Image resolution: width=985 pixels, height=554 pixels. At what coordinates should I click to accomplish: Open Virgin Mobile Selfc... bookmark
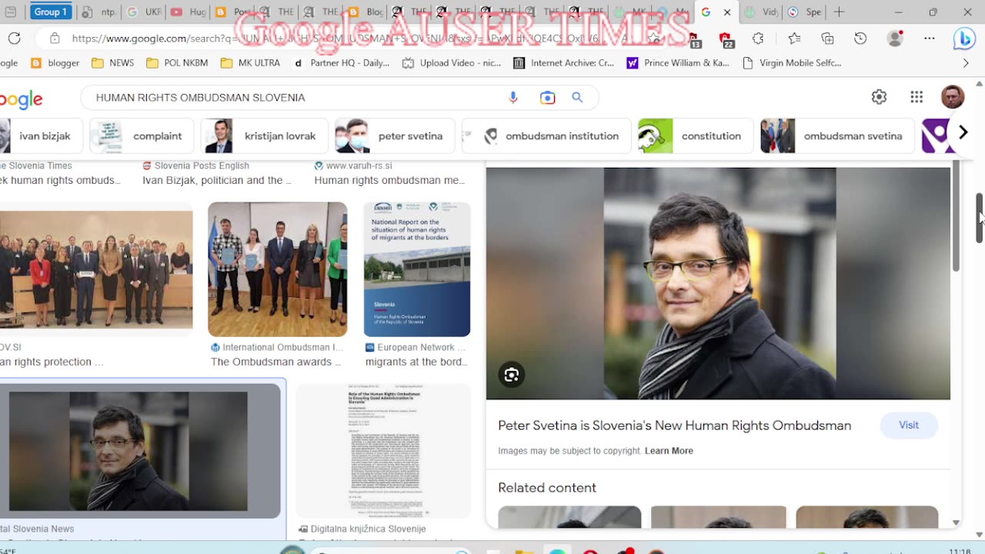tap(792, 63)
